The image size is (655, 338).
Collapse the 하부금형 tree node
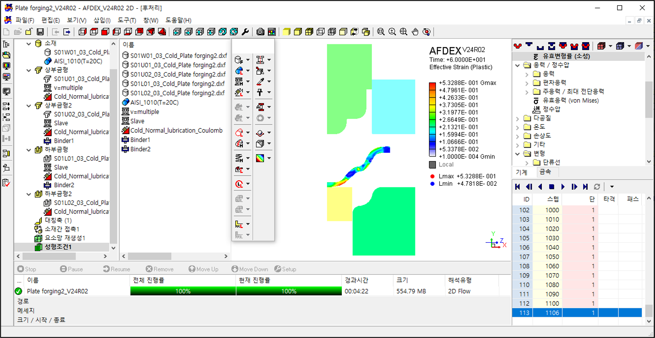tap(29, 150)
